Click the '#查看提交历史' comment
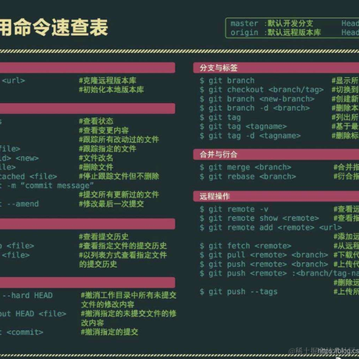 [104, 236]
